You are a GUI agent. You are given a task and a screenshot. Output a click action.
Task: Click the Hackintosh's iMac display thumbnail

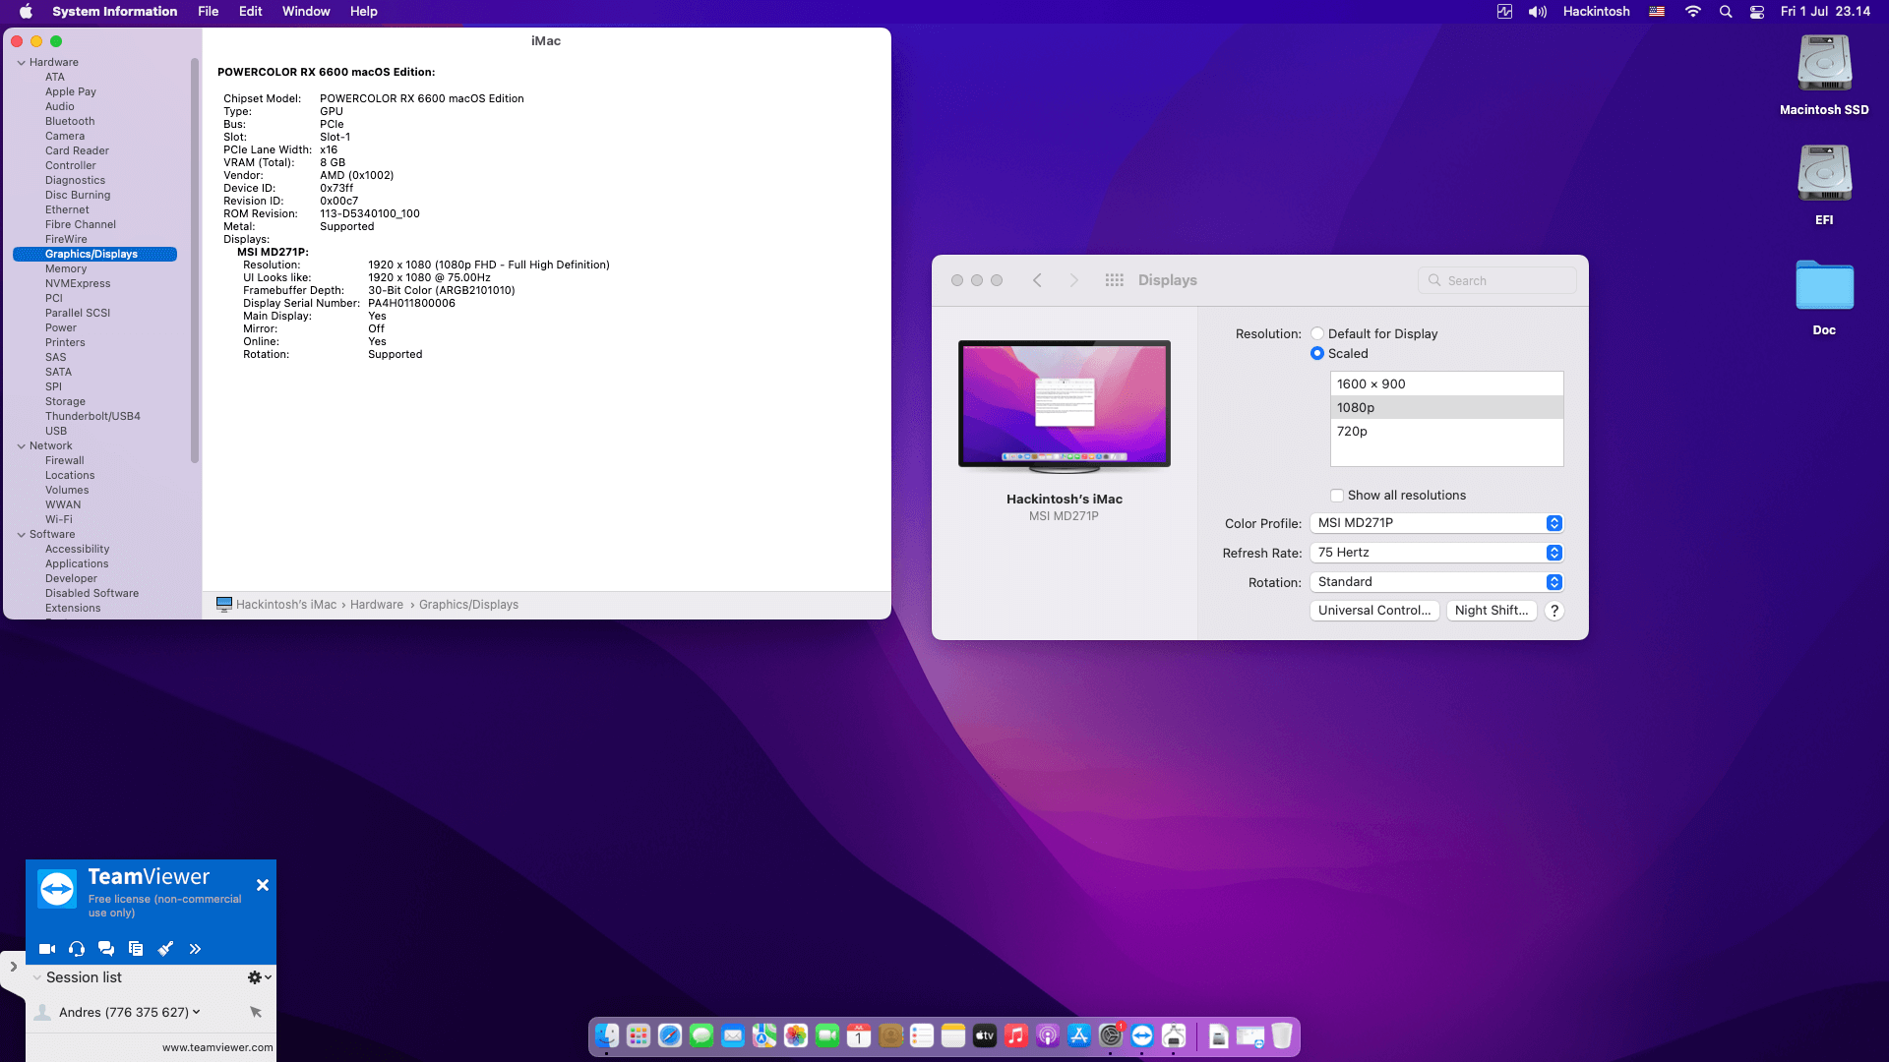(1065, 406)
